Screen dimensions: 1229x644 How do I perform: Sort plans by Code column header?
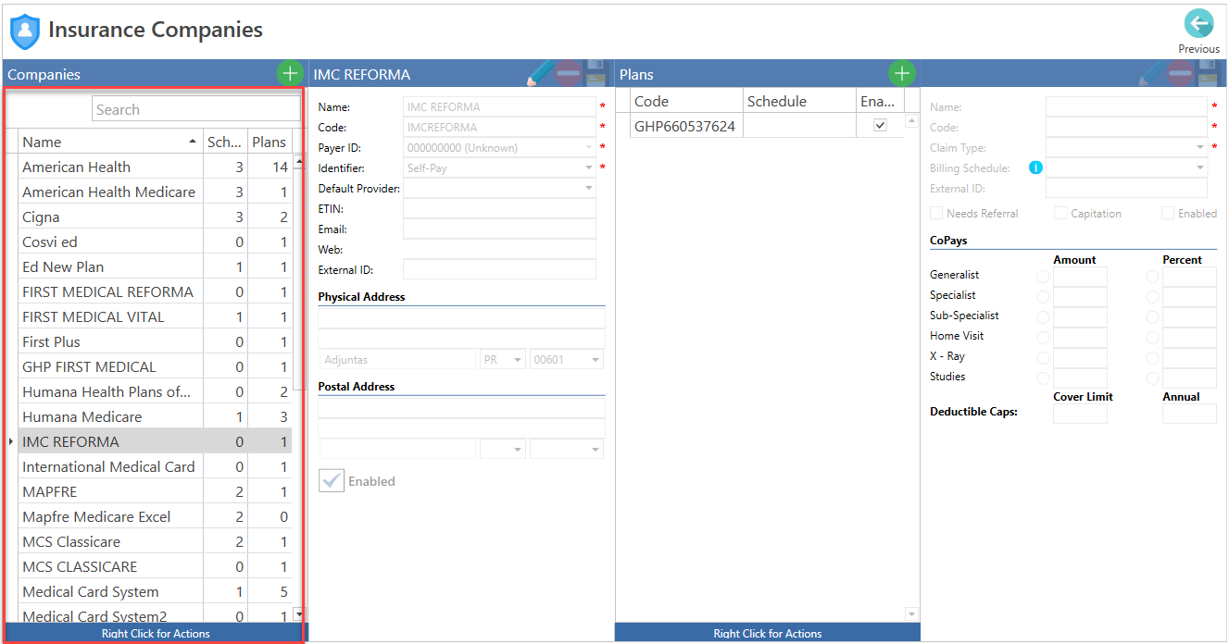point(686,101)
